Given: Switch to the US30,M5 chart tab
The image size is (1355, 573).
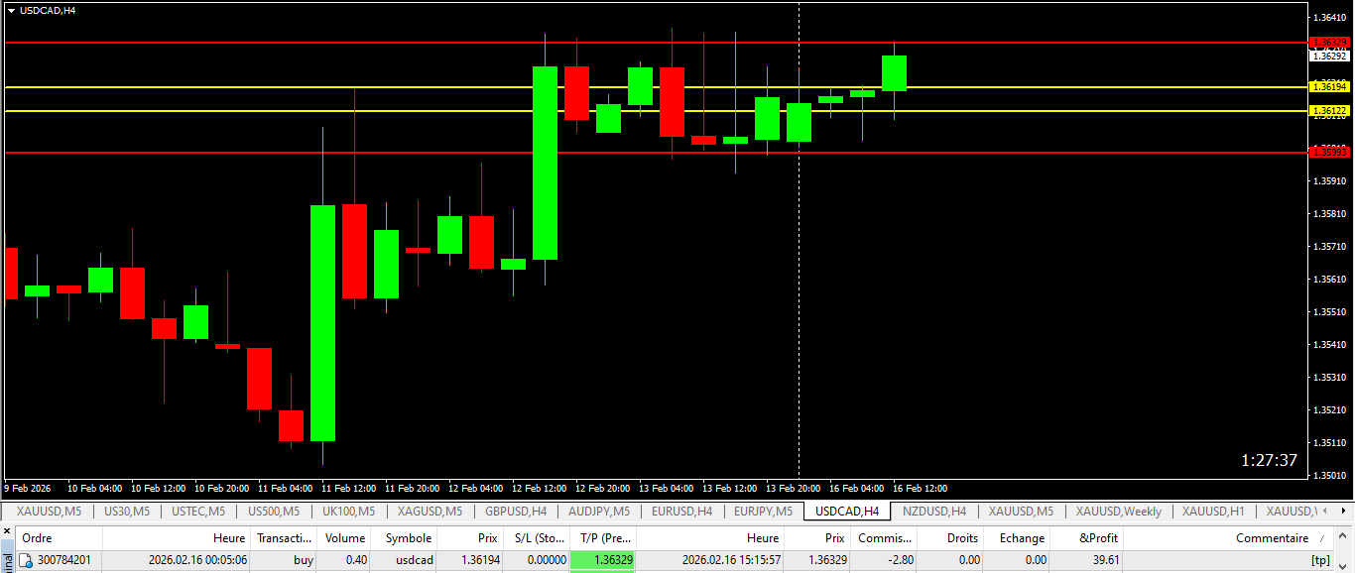Looking at the screenshot, I should (x=127, y=512).
